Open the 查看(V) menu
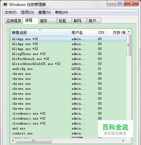 click(45, 12)
